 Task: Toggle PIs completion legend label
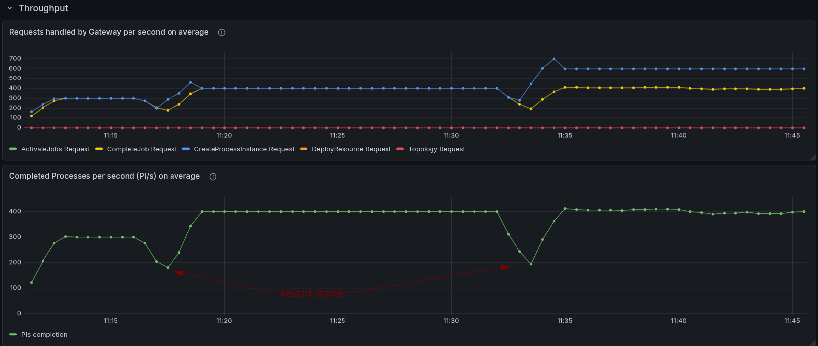click(44, 335)
